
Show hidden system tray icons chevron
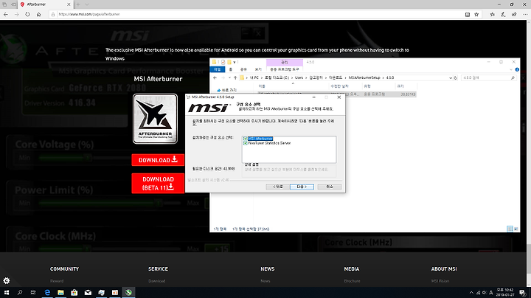(x=471, y=293)
